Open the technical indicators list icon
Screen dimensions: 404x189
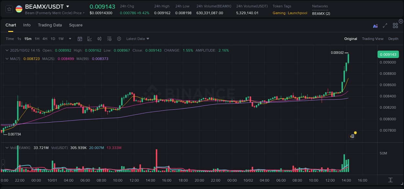click(x=109, y=38)
